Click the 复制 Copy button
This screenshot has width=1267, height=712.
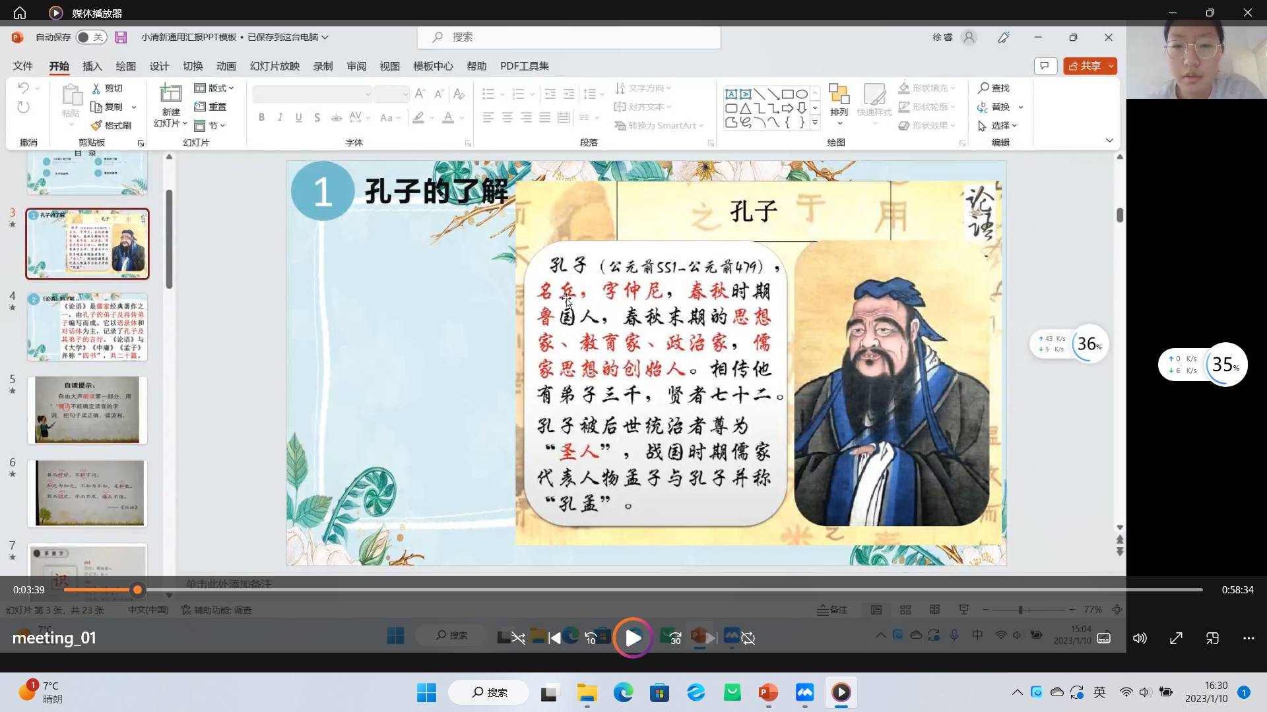[107, 107]
